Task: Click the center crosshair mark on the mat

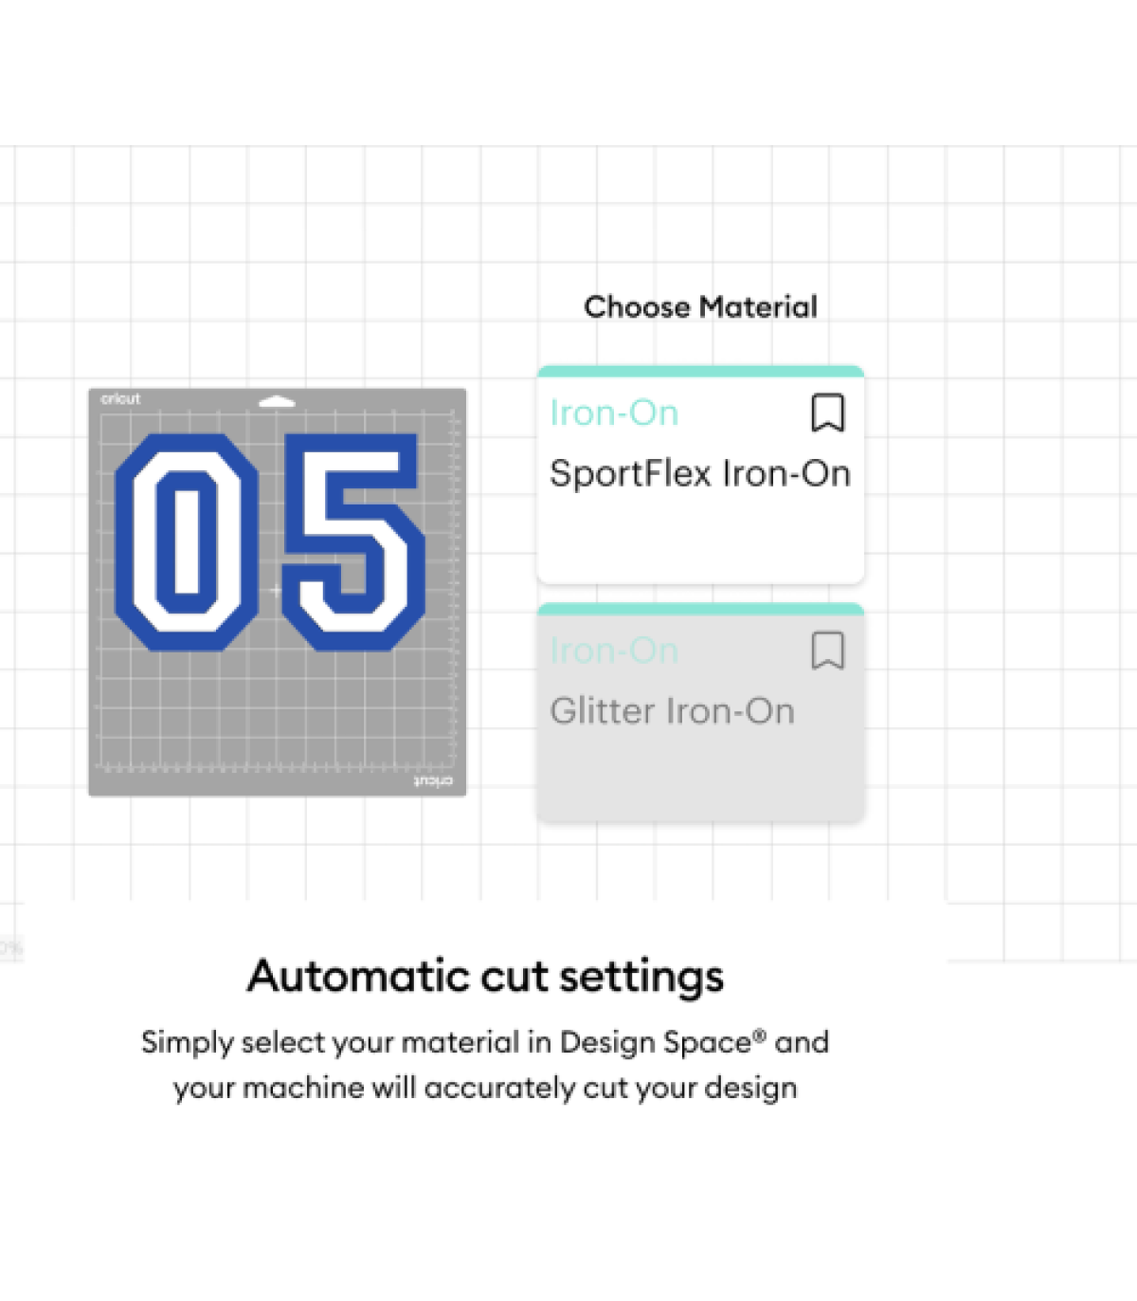Action: (275, 590)
